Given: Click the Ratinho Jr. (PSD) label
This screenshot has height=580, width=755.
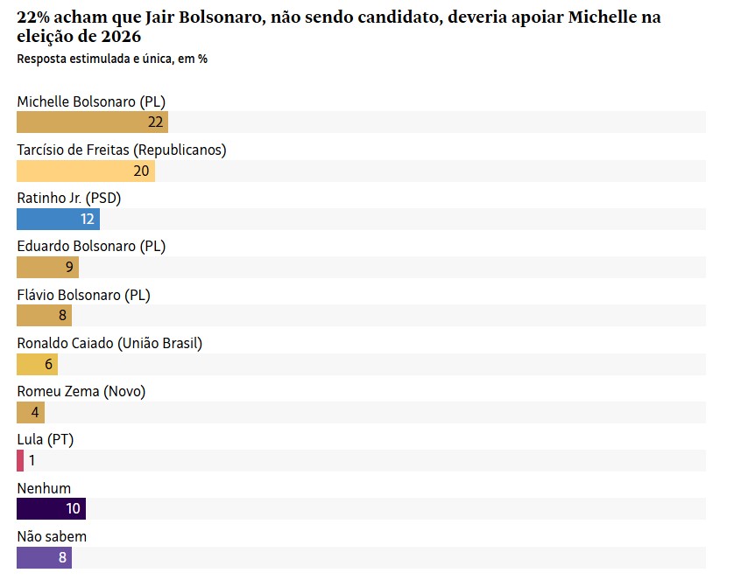Looking at the screenshot, I should [x=69, y=198].
